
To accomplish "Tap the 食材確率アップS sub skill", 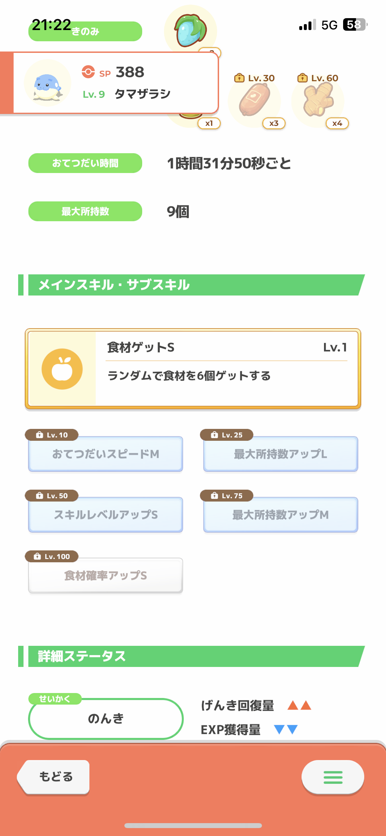I will point(106,575).
